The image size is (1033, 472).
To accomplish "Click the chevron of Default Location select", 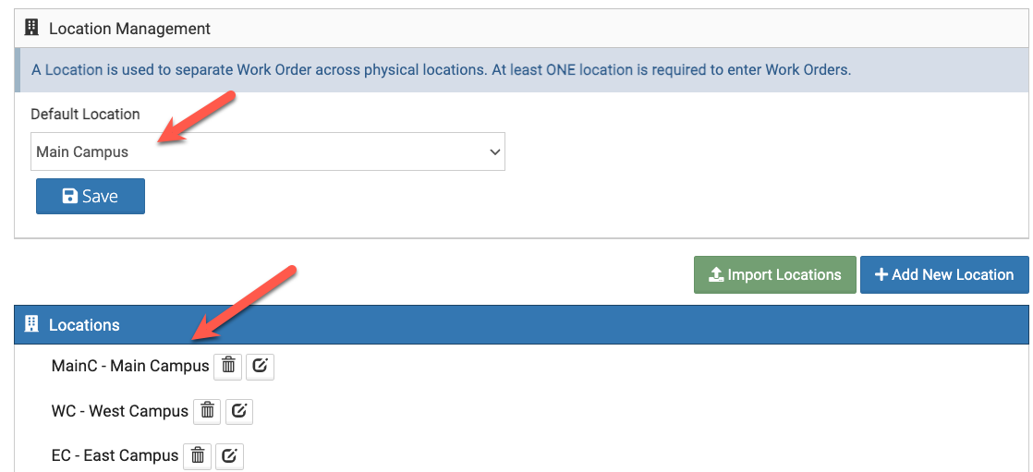I will coord(494,151).
